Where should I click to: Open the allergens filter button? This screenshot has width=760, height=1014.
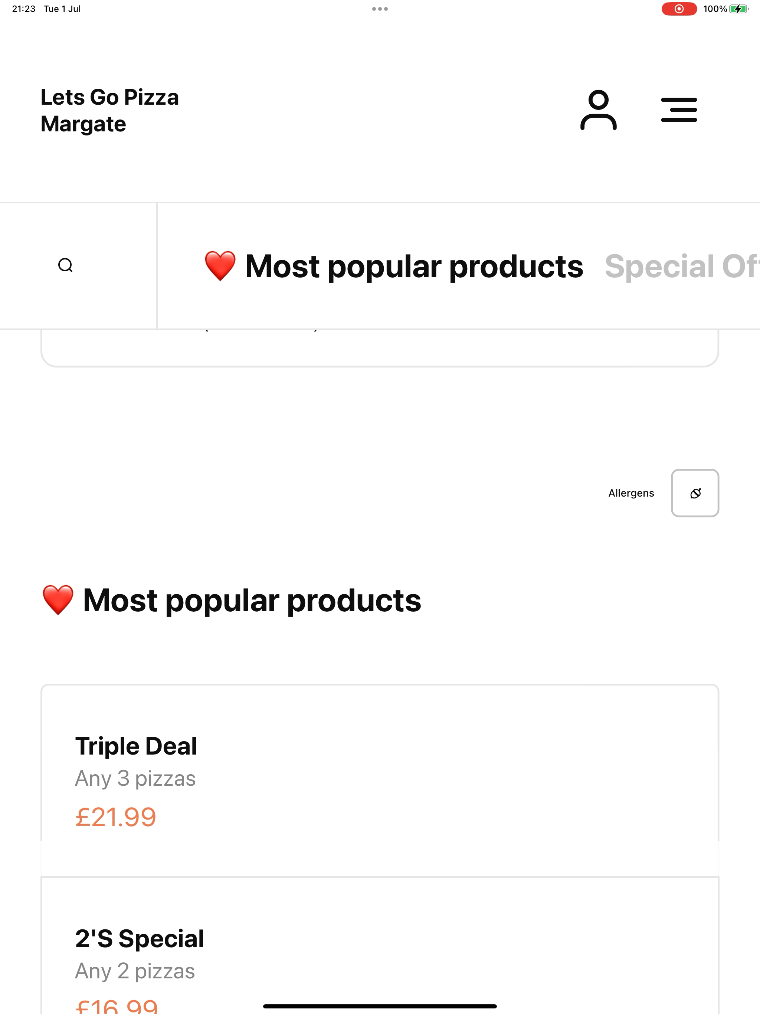(x=695, y=493)
